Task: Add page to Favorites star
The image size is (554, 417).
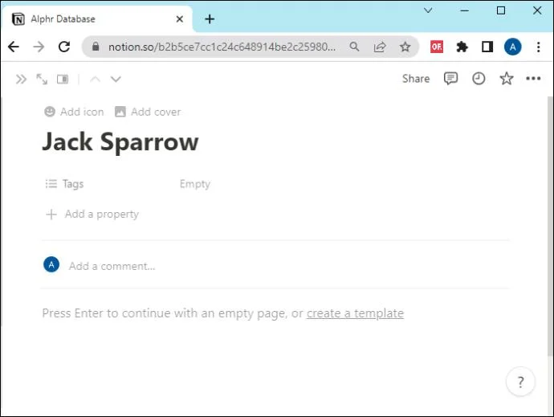Action: [x=507, y=79]
